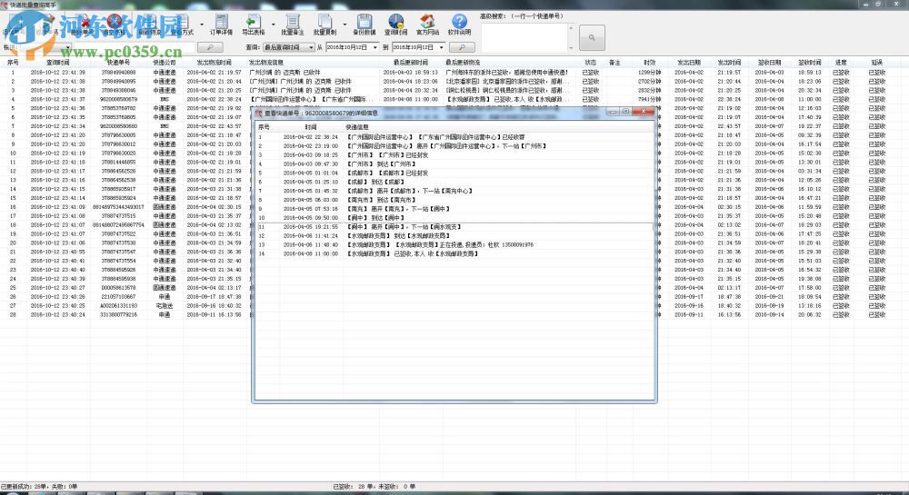Click 快递信息 header in detail dialog

tap(357, 127)
